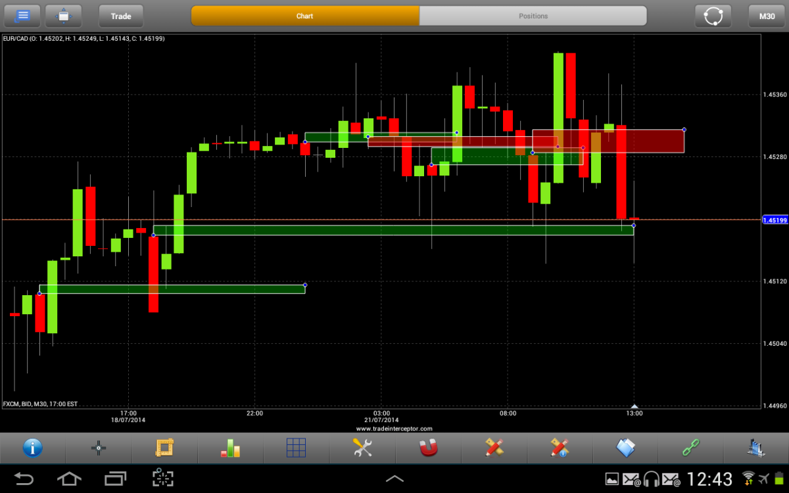Tap the Android home button
The width and height of the screenshot is (789, 493).
pyautogui.click(x=70, y=478)
